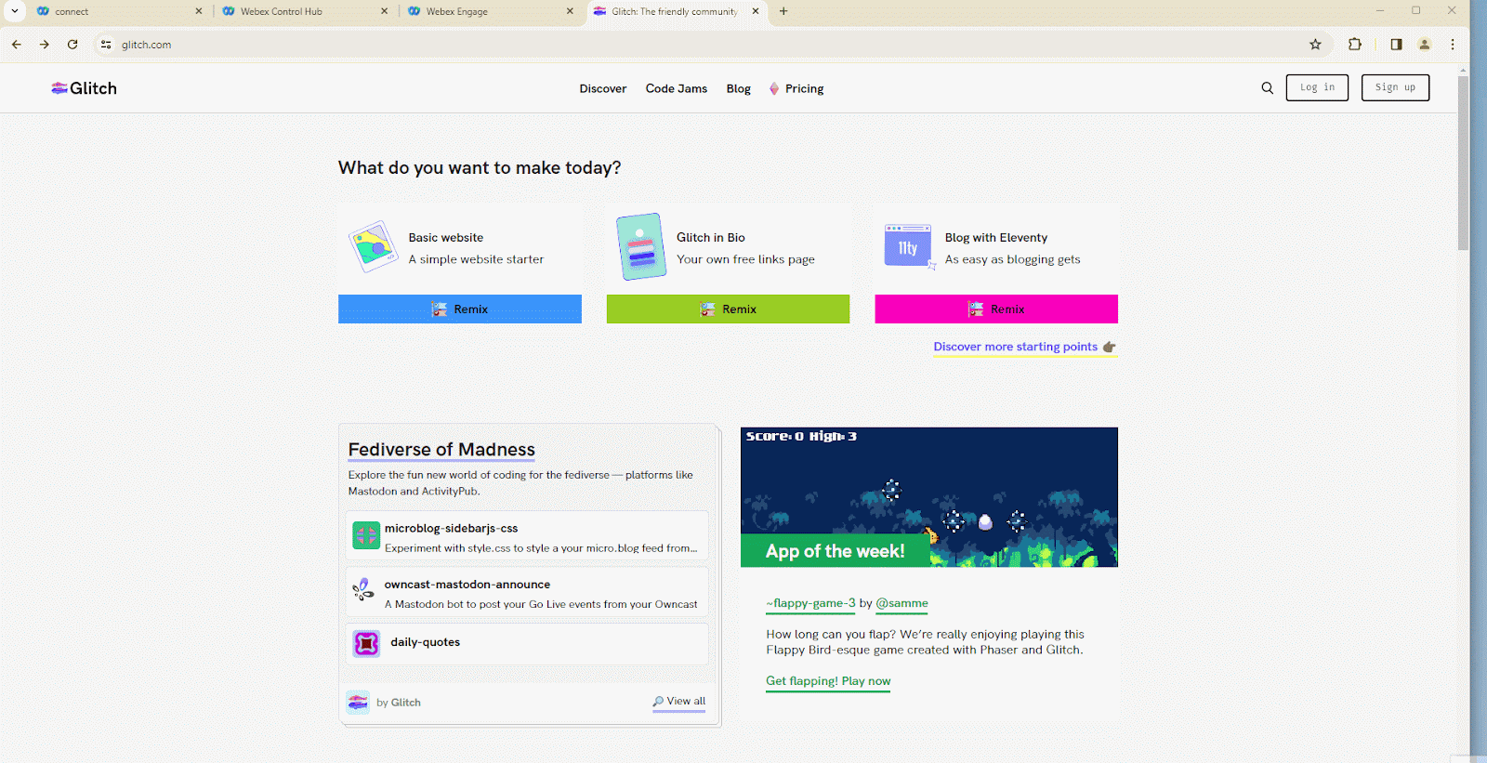1487x763 pixels.
Task: Remix the Blog with Eleventy starter
Action: 996,309
